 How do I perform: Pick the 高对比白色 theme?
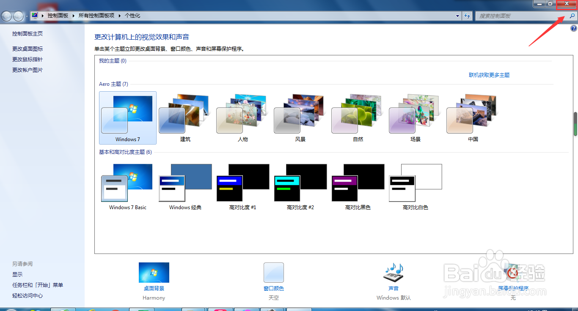416,186
